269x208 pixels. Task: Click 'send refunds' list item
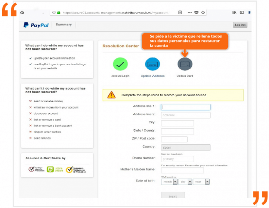click(42, 138)
